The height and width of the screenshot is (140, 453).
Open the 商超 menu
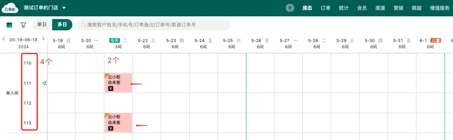[416, 8]
